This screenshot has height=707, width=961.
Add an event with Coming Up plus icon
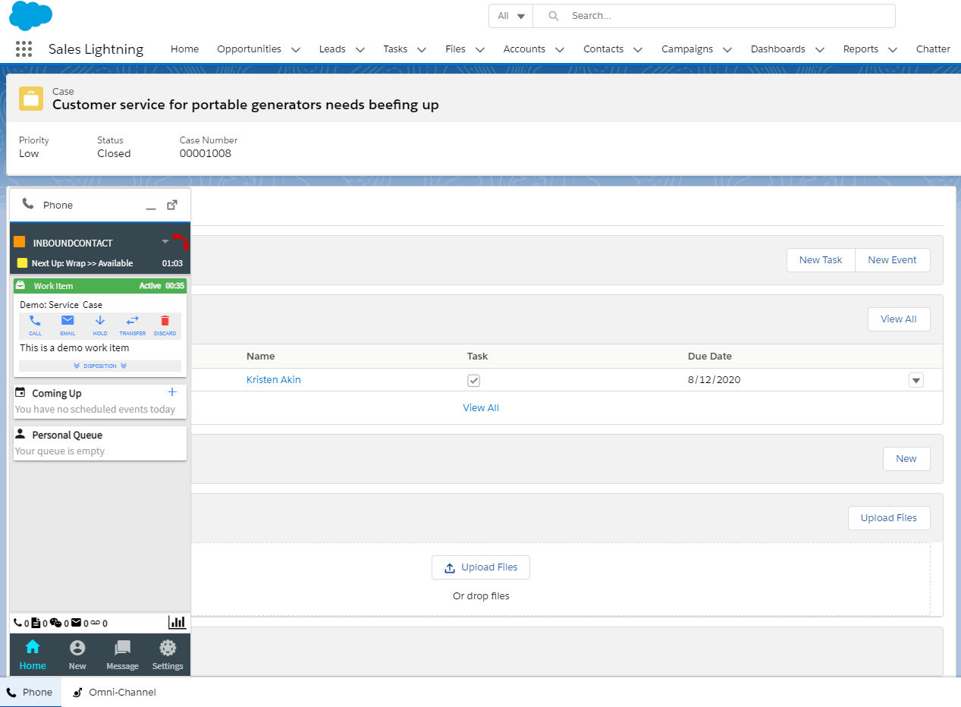point(172,392)
